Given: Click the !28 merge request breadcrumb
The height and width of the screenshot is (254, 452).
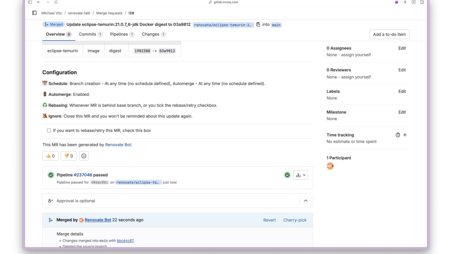Looking at the screenshot, I should pos(131,13).
